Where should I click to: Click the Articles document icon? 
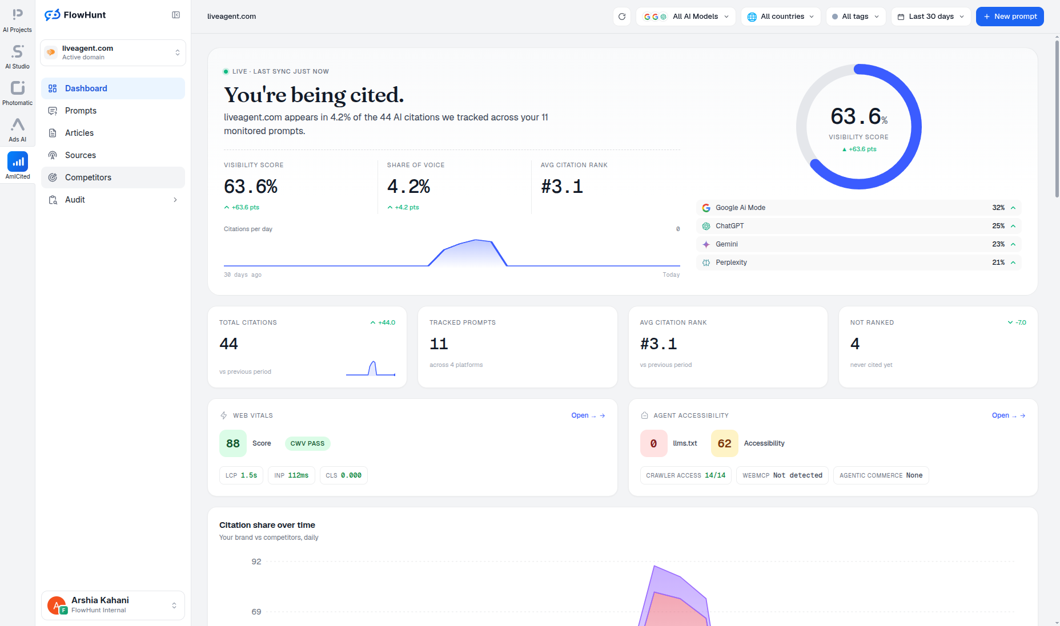[53, 133]
